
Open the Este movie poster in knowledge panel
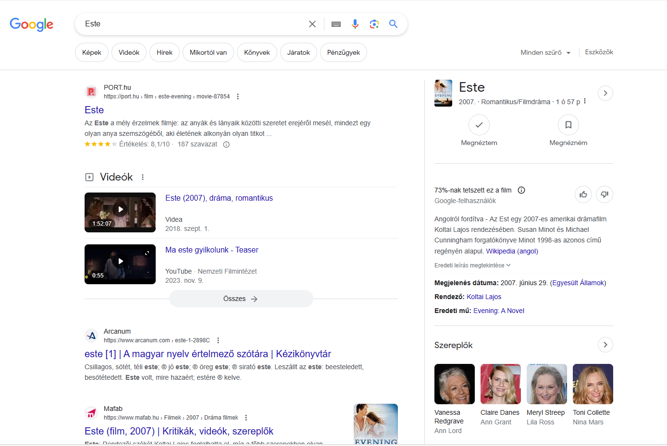coord(443,93)
